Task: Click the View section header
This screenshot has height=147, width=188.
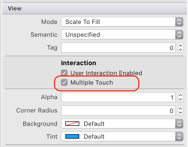Action: pos(15,8)
